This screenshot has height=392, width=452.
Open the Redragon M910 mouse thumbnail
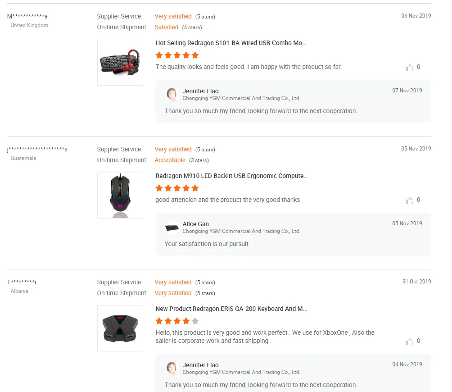click(120, 196)
